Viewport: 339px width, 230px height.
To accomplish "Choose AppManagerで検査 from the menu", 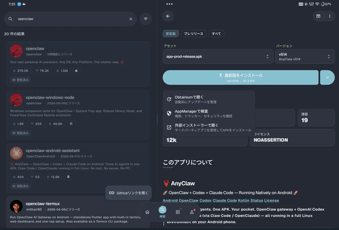I will pyautogui.click(x=209, y=113).
